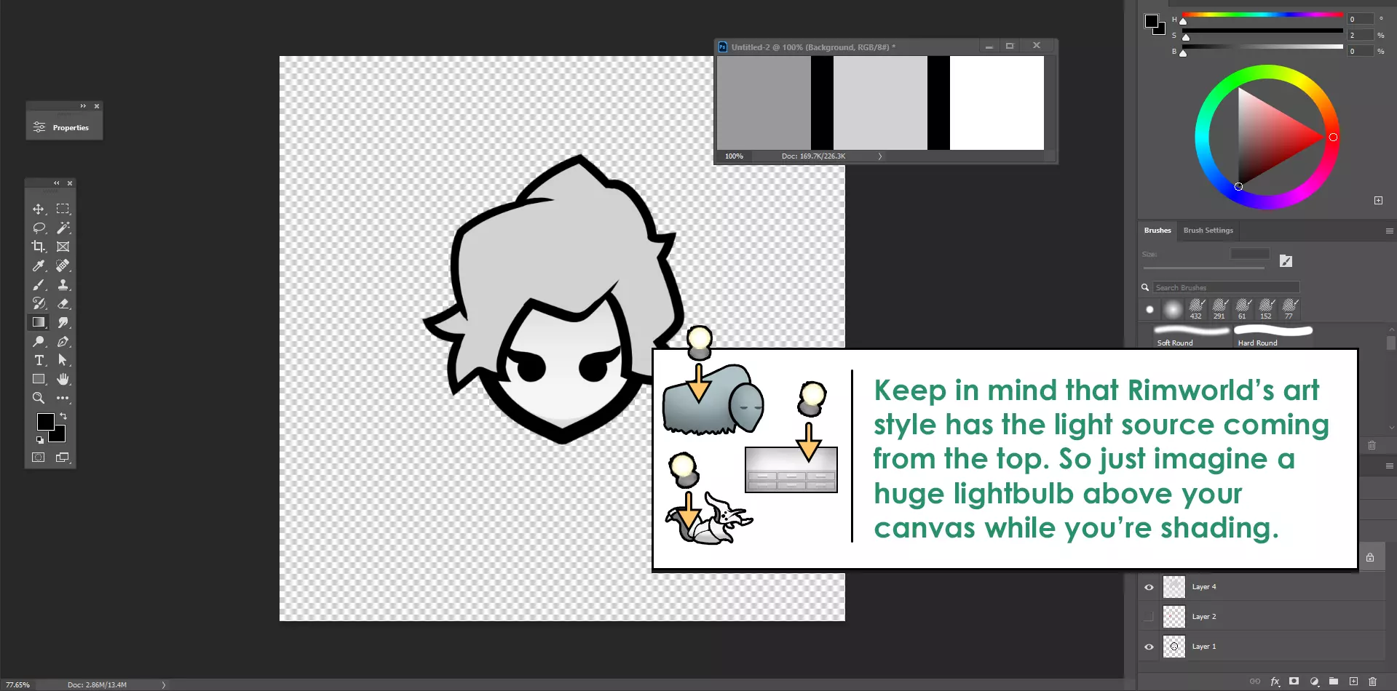This screenshot has height=691, width=1397.
Task: Select the Rectangle shape tool
Action: 39,380
